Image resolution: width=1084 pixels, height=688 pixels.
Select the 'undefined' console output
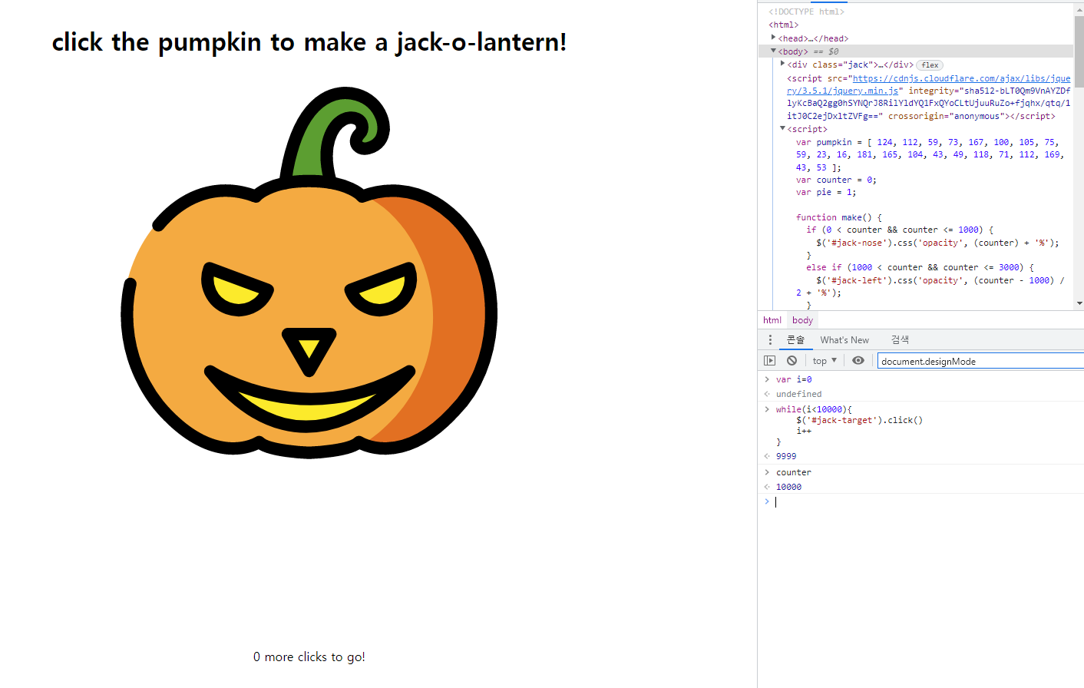pyautogui.click(x=798, y=394)
